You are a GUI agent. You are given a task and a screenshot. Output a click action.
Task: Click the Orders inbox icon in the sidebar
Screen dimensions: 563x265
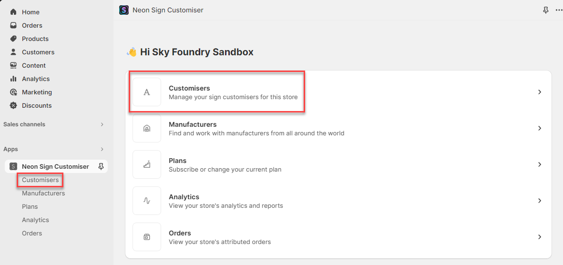[13, 25]
